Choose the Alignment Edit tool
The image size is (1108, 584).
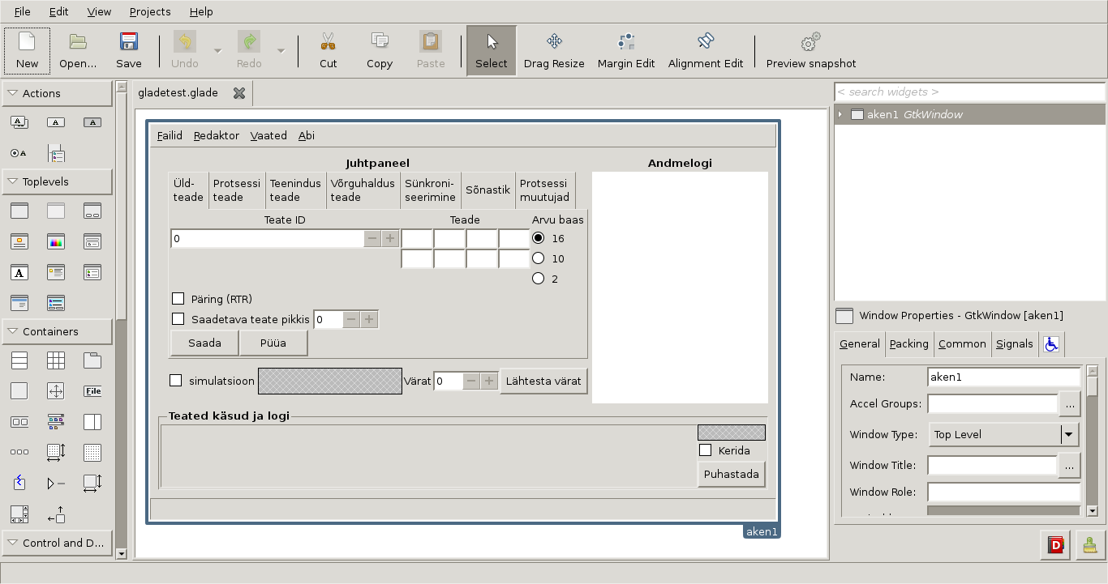click(705, 50)
